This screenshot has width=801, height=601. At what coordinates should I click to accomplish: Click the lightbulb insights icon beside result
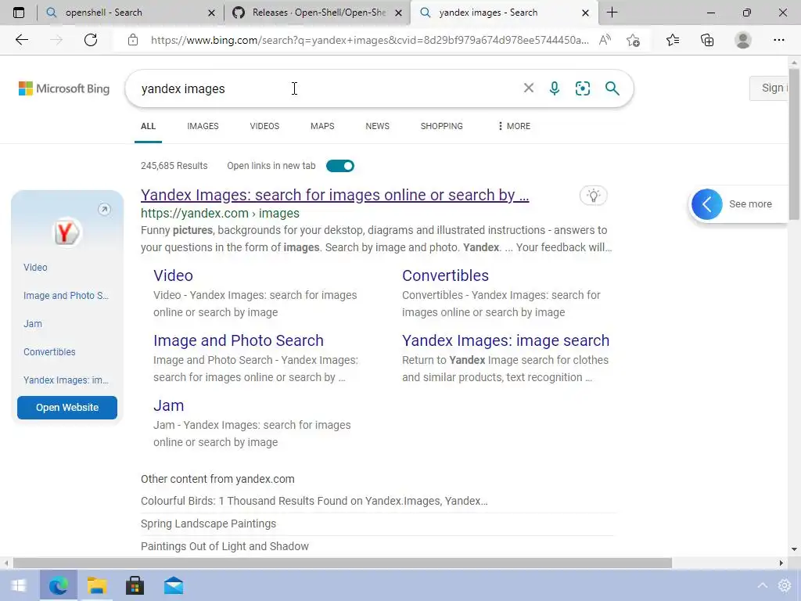point(594,195)
